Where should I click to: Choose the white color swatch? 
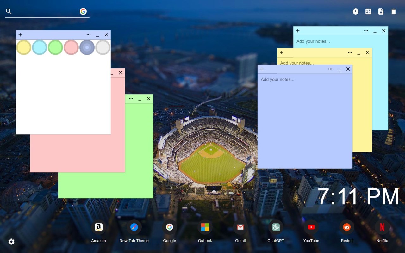[x=103, y=47]
